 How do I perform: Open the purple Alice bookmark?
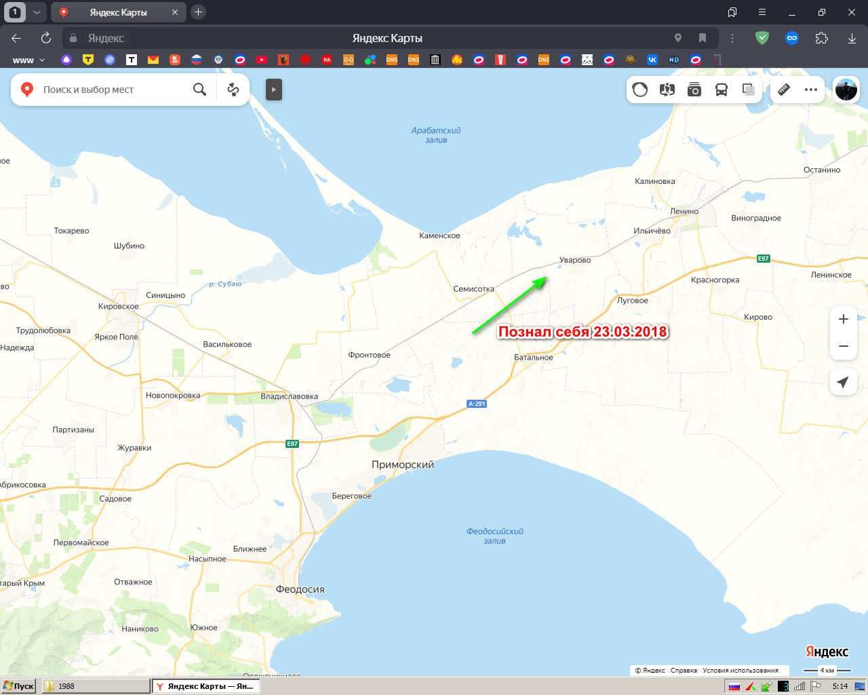tap(66, 60)
